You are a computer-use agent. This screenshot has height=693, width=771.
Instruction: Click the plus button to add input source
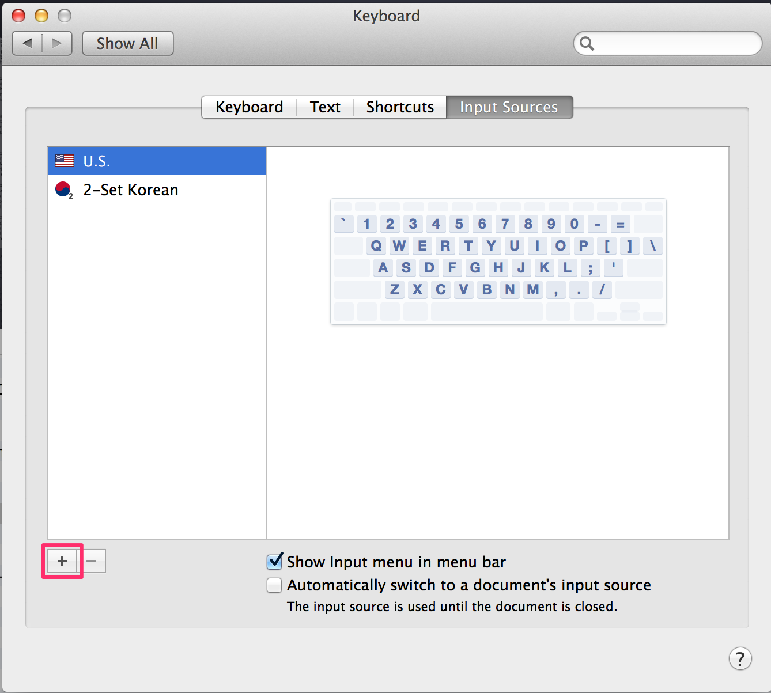coord(62,561)
